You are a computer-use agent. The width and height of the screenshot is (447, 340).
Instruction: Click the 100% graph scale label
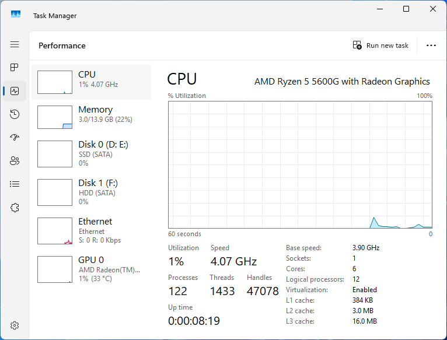(x=424, y=96)
